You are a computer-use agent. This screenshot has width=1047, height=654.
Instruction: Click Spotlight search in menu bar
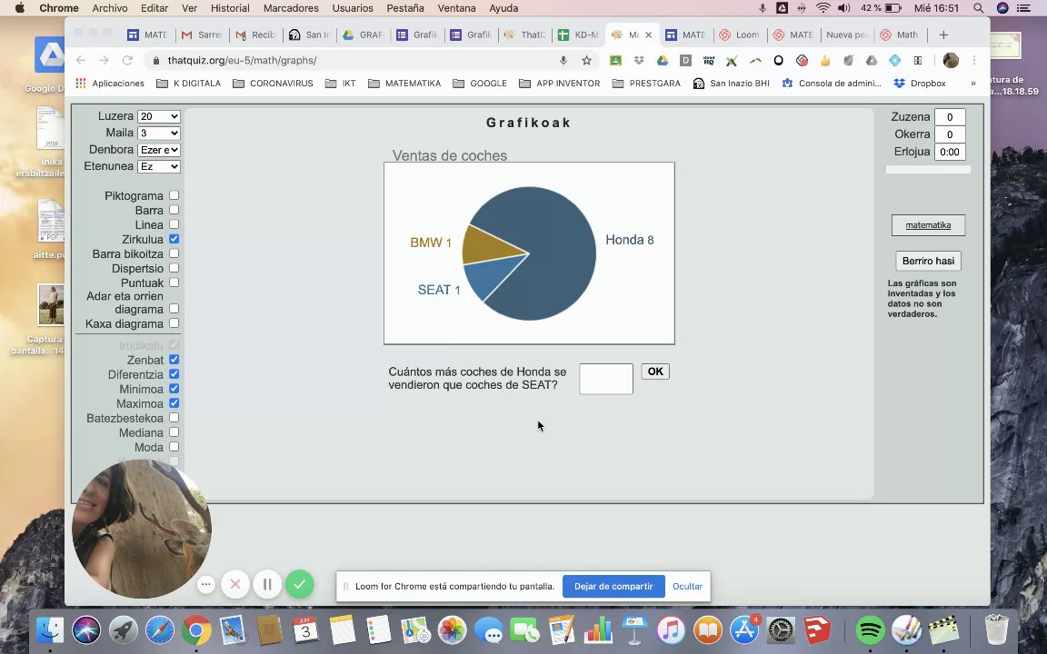[978, 8]
